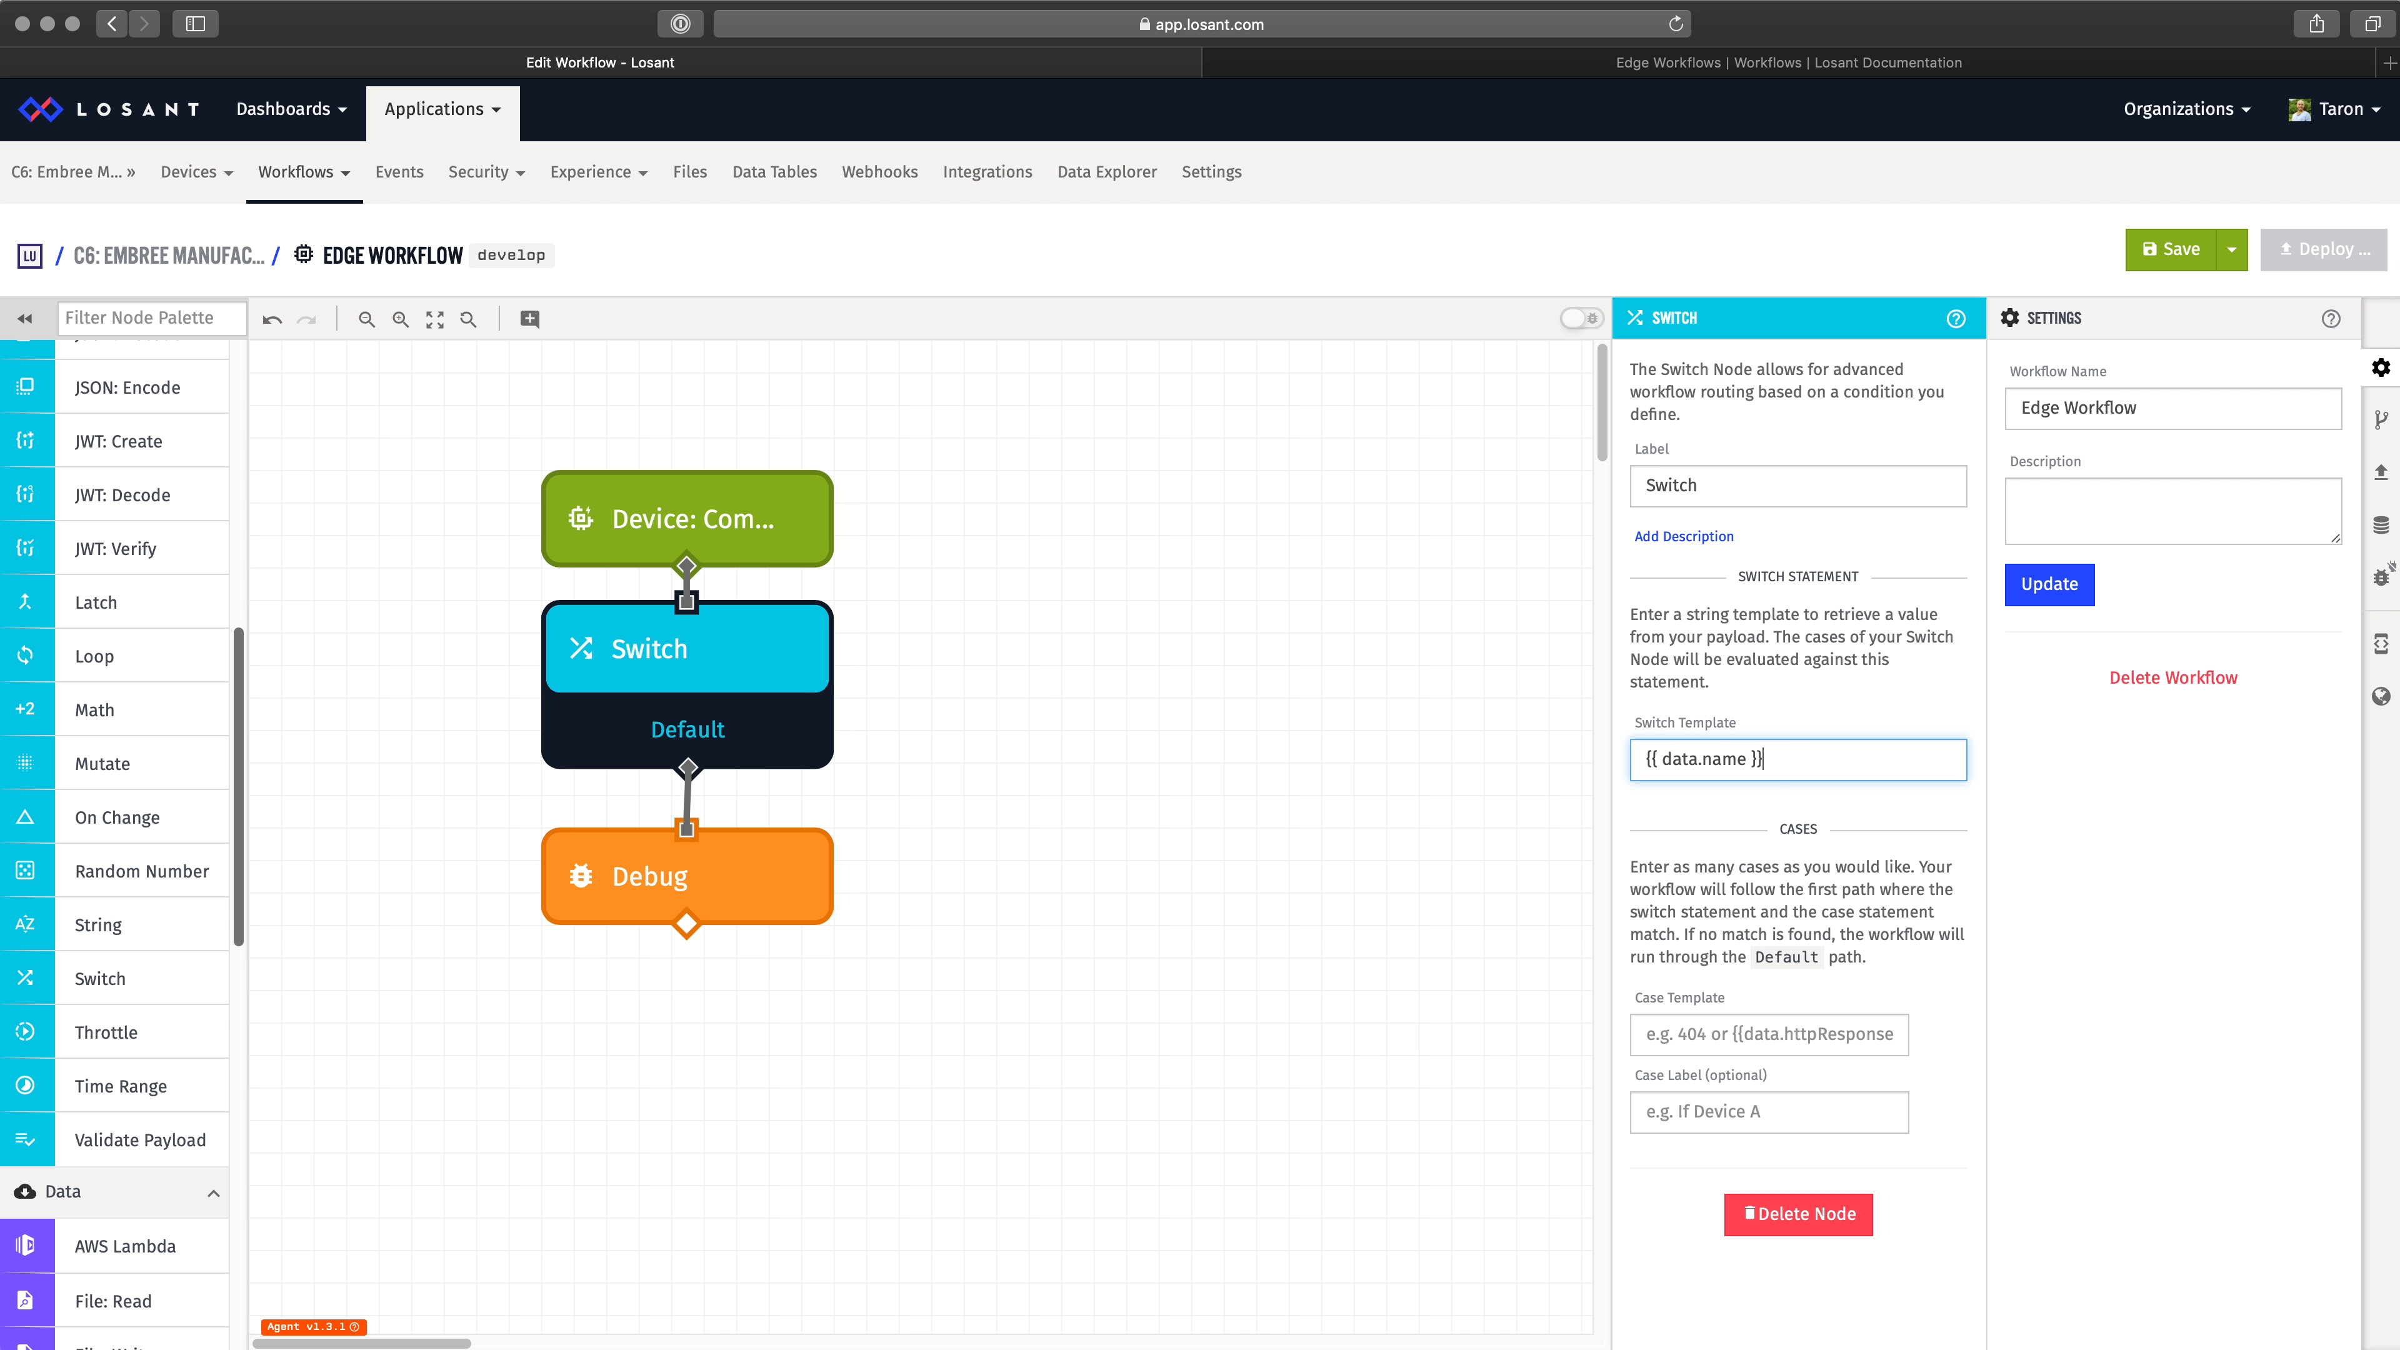Open the Save button dropdown arrow

pyautogui.click(x=2231, y=250)
